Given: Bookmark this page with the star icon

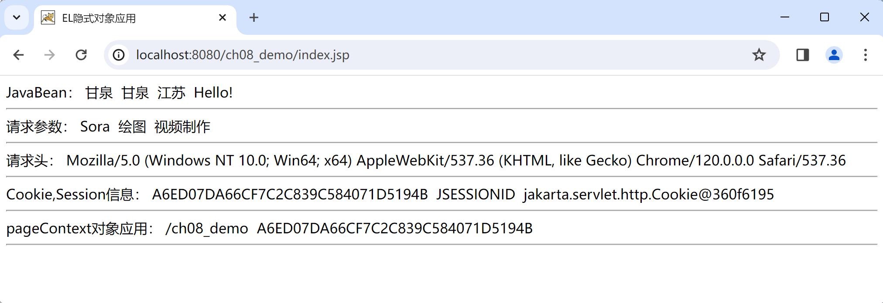Looking at the screenshot, I should [x=759, y=55].
